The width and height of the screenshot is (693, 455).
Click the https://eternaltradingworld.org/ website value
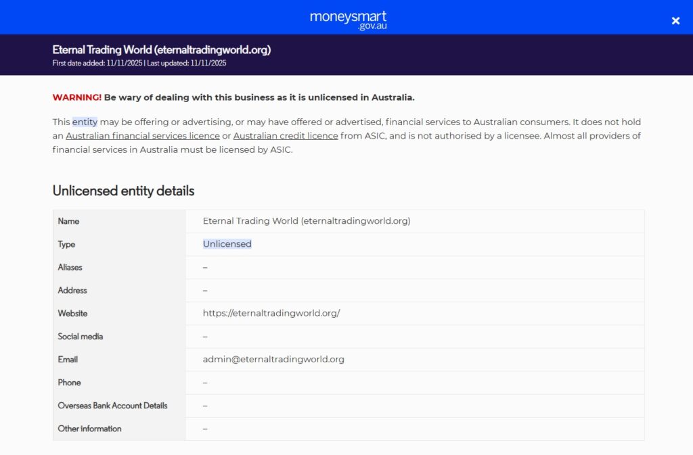pyautogui.click(x=271, y=313)
